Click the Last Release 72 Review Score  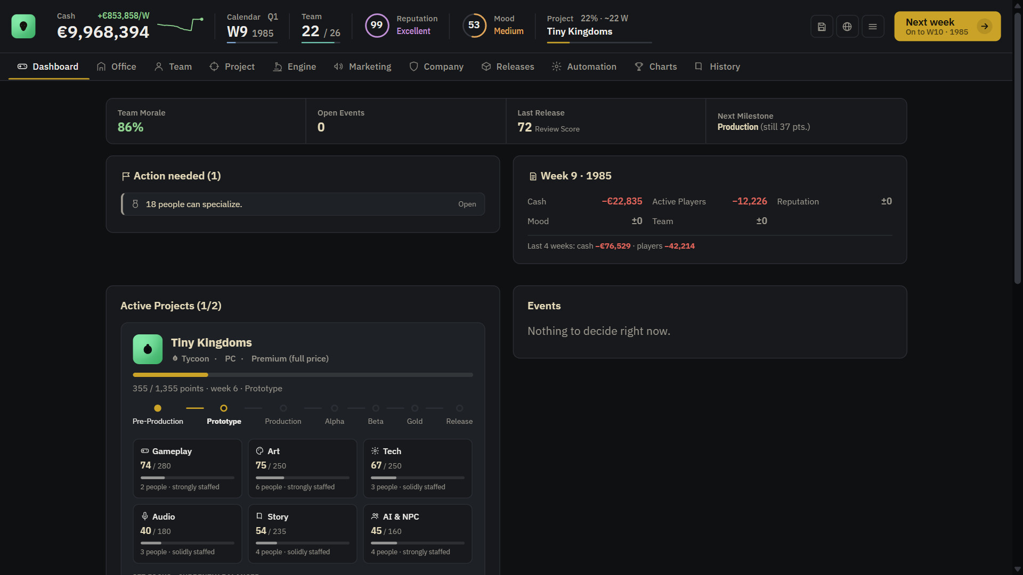[x=548, y=128]
